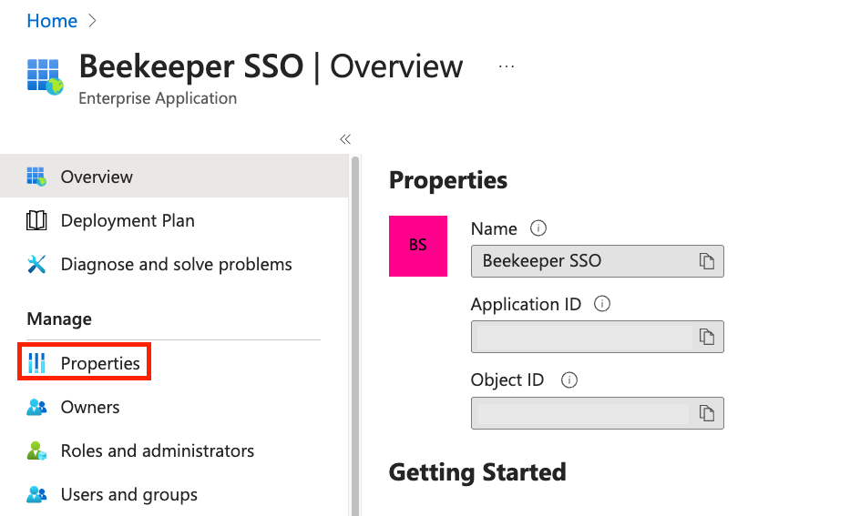850x516 pixels.
Task: Click the Owners people icon
Action: pyautogui.click(x=36, y=407)
